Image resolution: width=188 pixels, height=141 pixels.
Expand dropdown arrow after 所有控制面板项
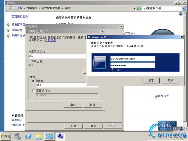(62, 8)
